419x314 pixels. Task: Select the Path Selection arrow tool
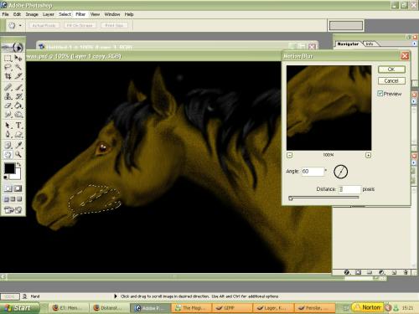coord(8,126)
